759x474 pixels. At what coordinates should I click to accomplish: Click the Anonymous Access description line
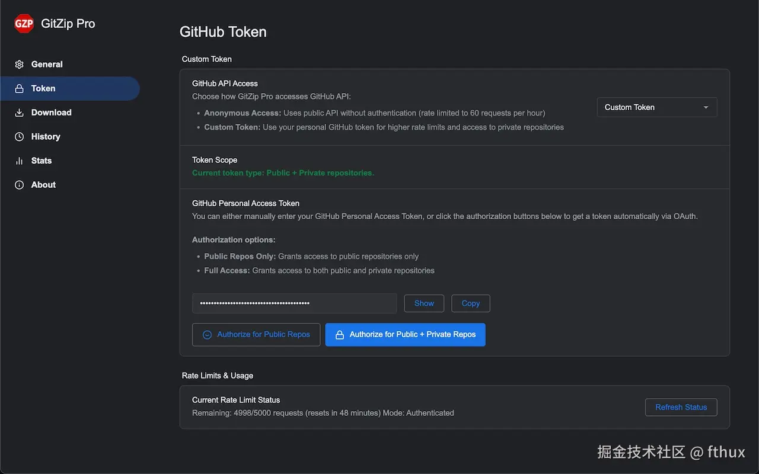pos(375,113)
